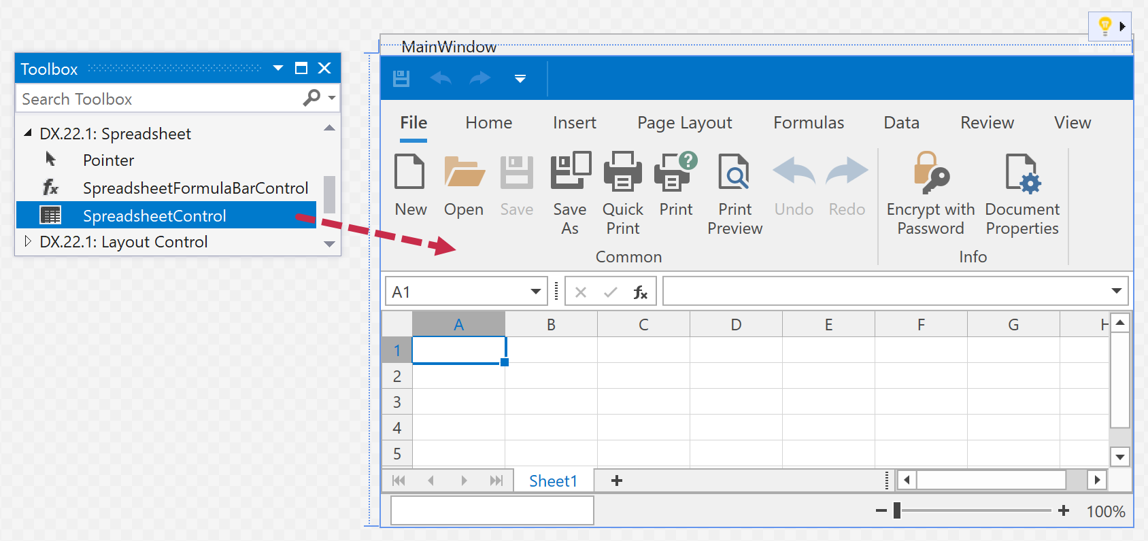Open Print Preview
Screen dimensions: 1148x541
(735, 171)
